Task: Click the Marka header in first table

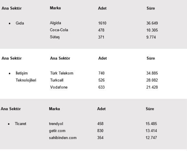Action: pos(55,8)
